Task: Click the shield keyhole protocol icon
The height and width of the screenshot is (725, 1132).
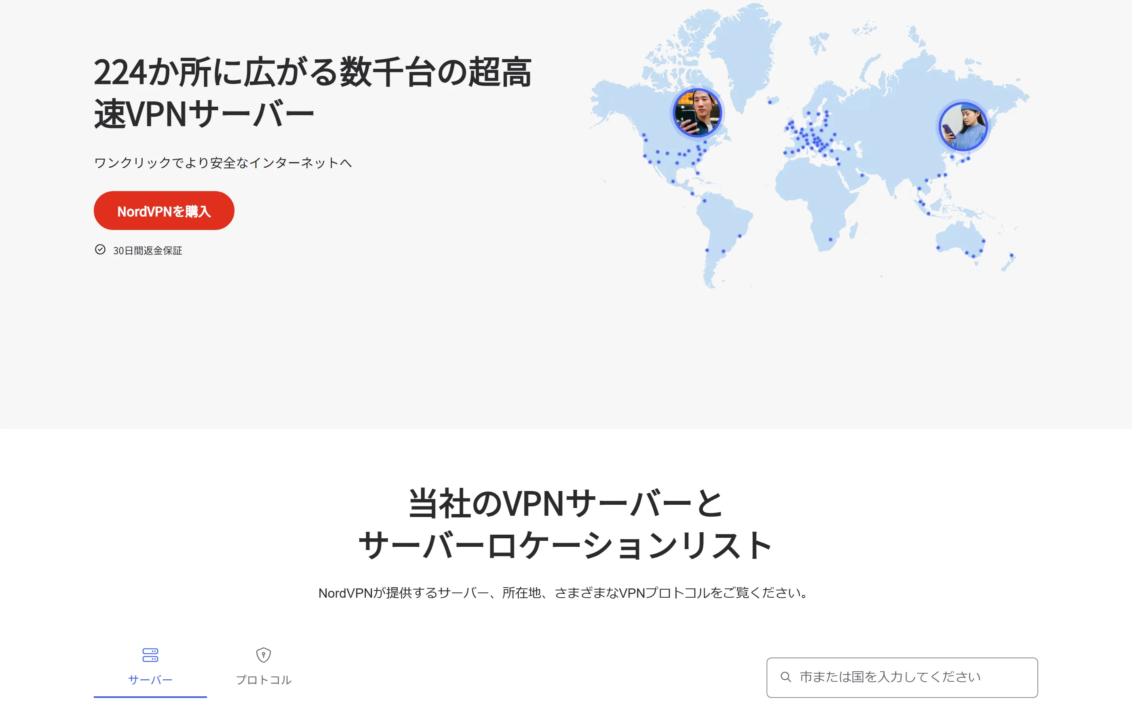Action: (264, 655)
